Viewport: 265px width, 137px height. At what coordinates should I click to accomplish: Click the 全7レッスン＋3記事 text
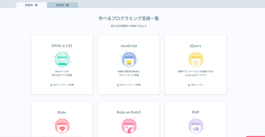pyautogui.click(x=130, y=85)
